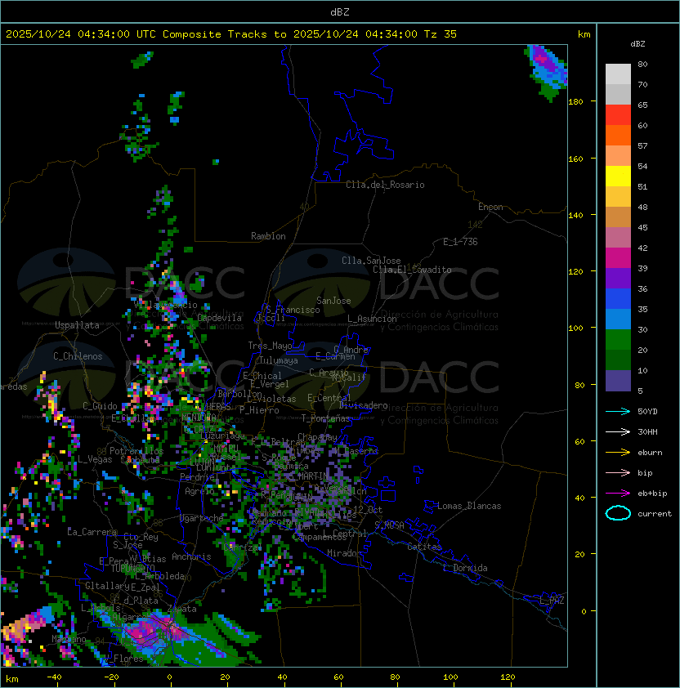
Task: Click the white 30HM arrow in legend
Action: [x=618, y=431]
